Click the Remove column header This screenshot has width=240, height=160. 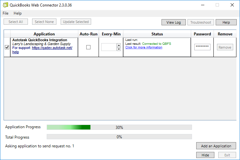click(225, 34)
